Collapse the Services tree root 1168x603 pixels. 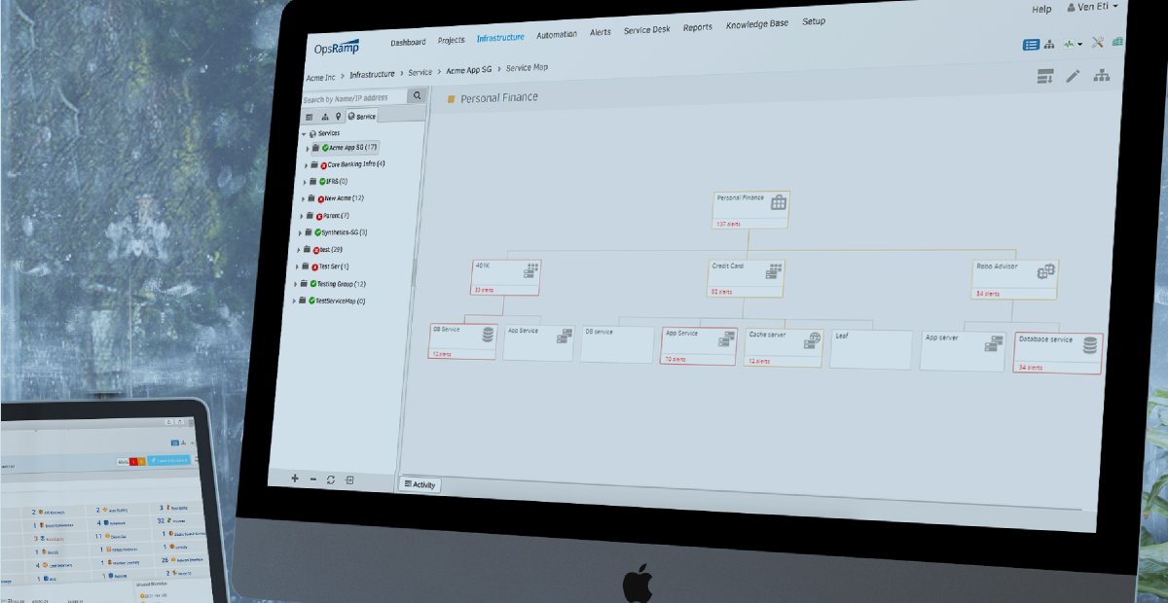click(x=303, y=133)
